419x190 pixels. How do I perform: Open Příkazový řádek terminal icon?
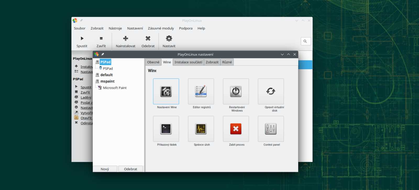pos(166,129)
